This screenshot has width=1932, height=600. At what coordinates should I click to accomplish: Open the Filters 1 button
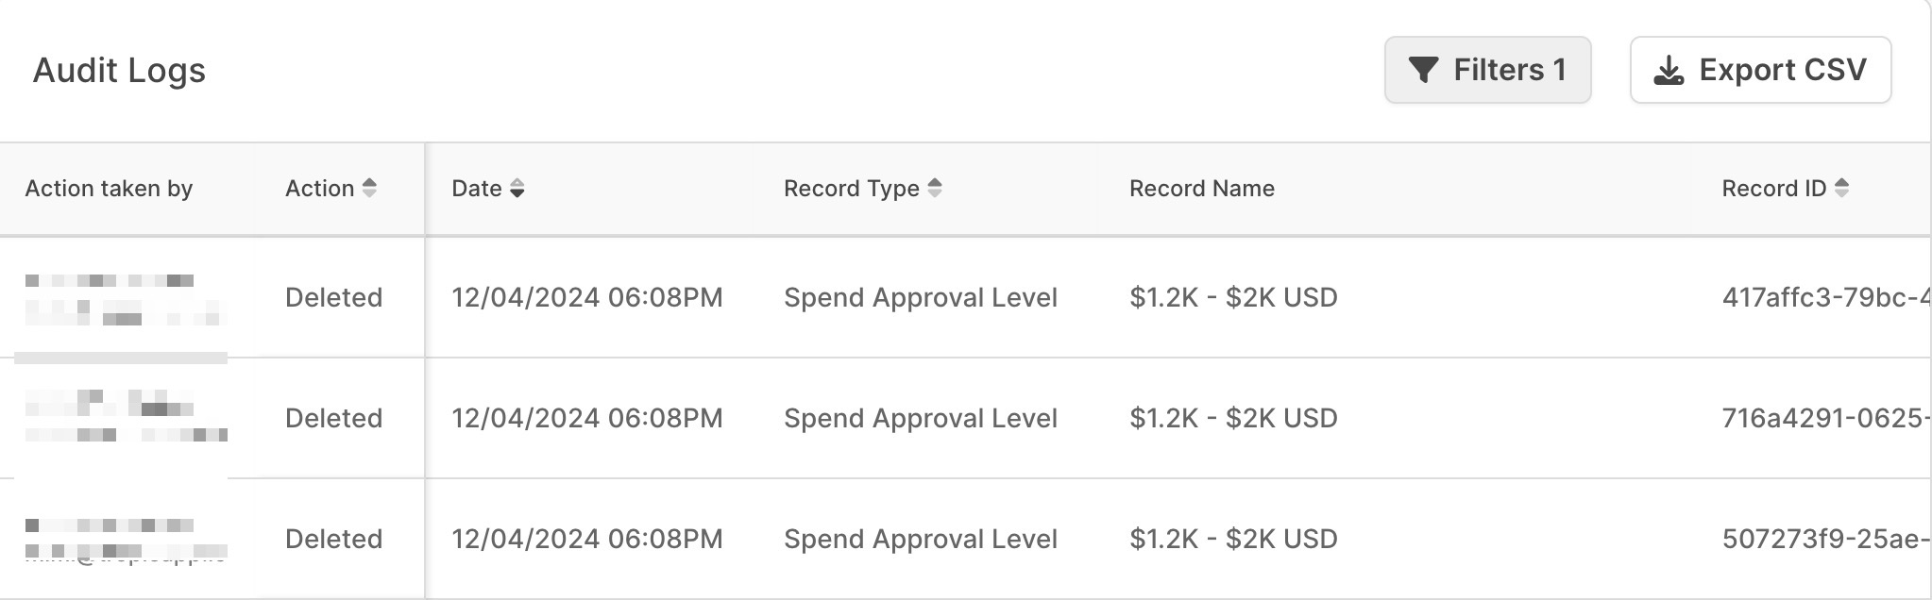(x=1487, y=70)
